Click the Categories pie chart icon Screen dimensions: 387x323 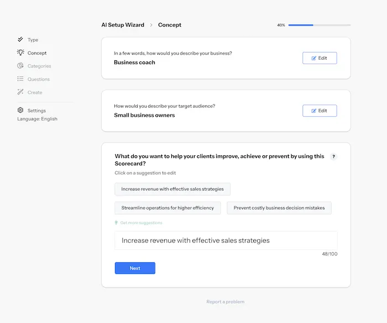[20, 66]
